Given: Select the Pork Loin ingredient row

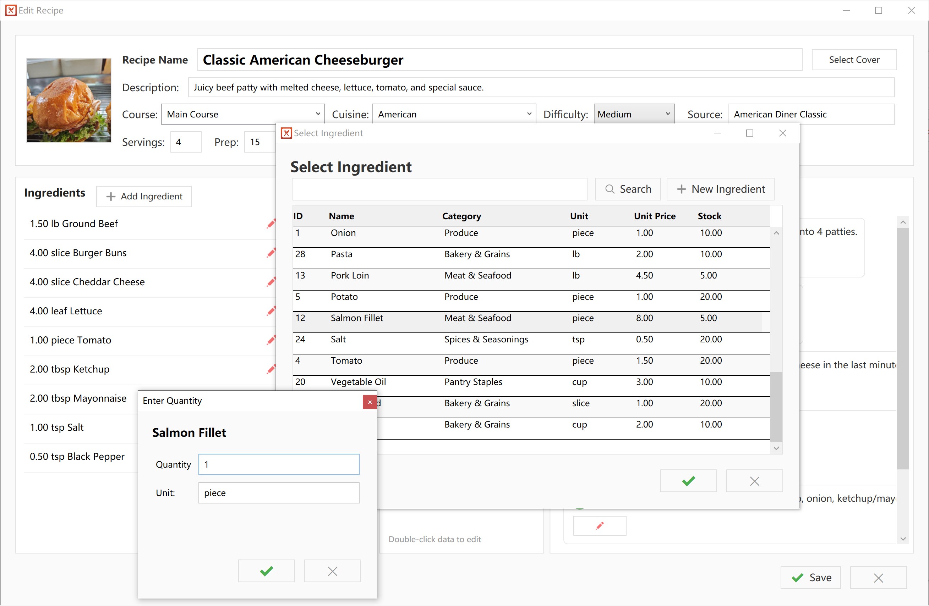Looking at the screenshot, I should tap(531, 279).
